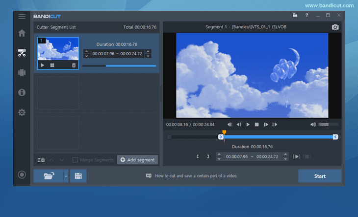Screen dimensions: 358x217
Task: Click the Total 00:00:16.76 text
Action: pyautogui.click(x=140, y=27)
